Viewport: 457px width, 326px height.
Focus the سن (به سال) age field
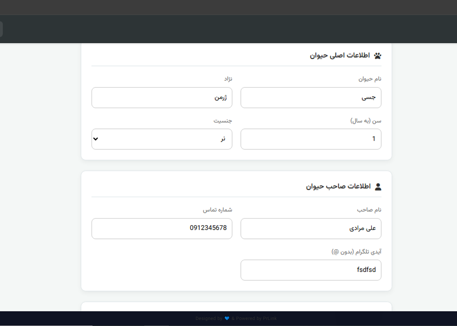pos(311,139)
